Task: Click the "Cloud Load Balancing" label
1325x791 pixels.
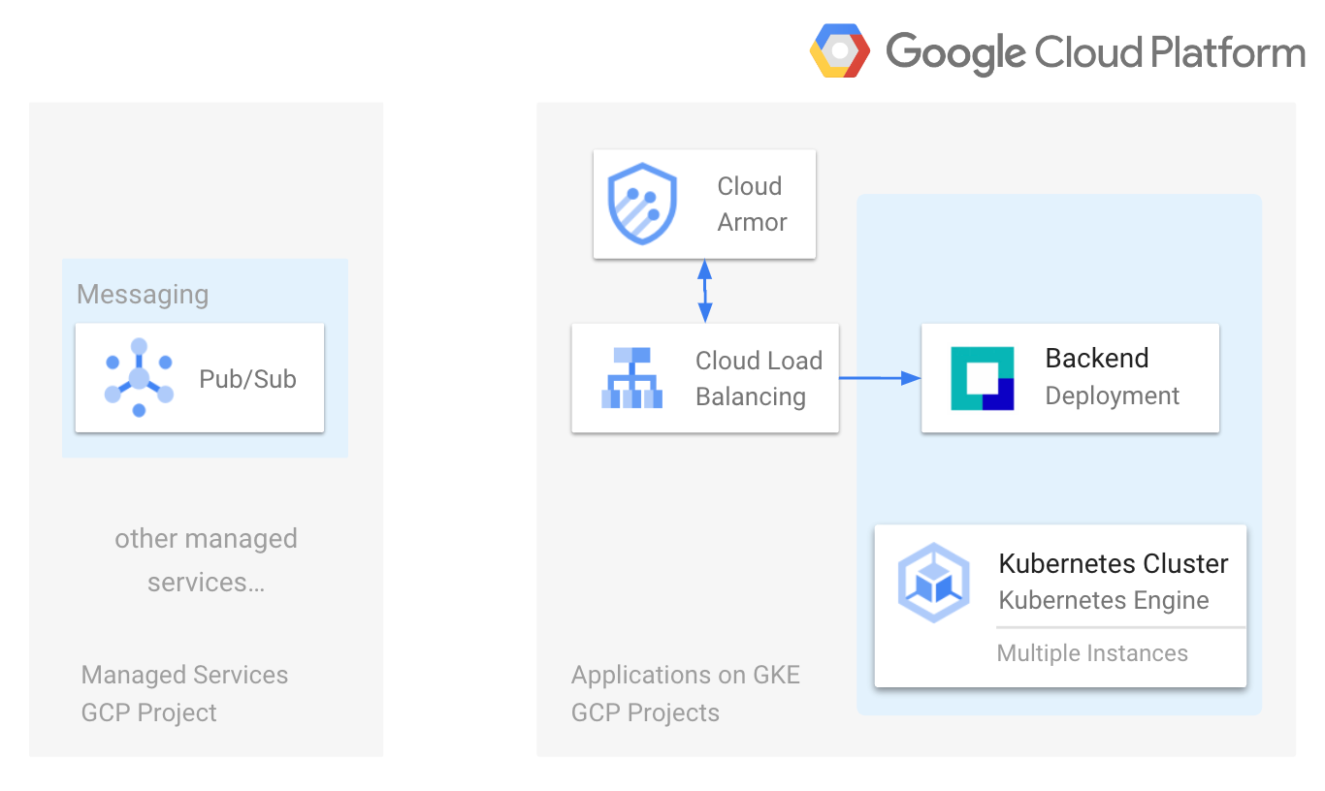Action: [x=759, y=378]
